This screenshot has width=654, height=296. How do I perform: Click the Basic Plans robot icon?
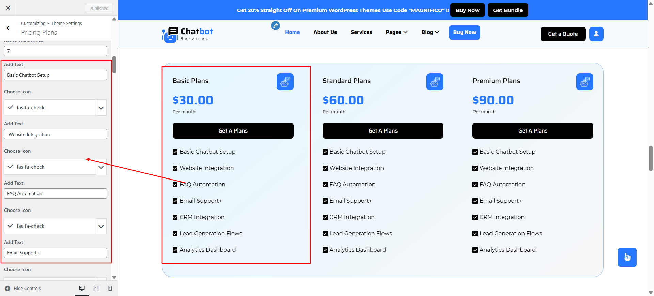click(285, 82)
